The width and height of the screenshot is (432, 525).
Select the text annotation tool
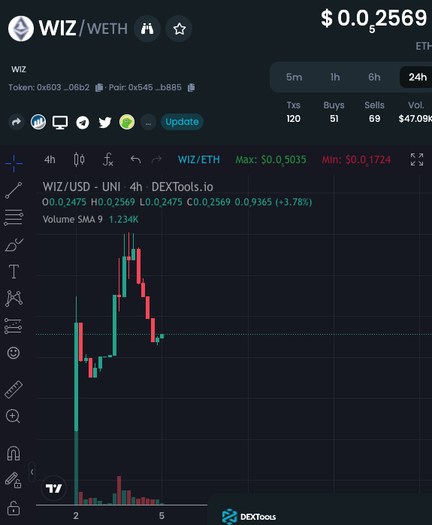pos(14,272)
